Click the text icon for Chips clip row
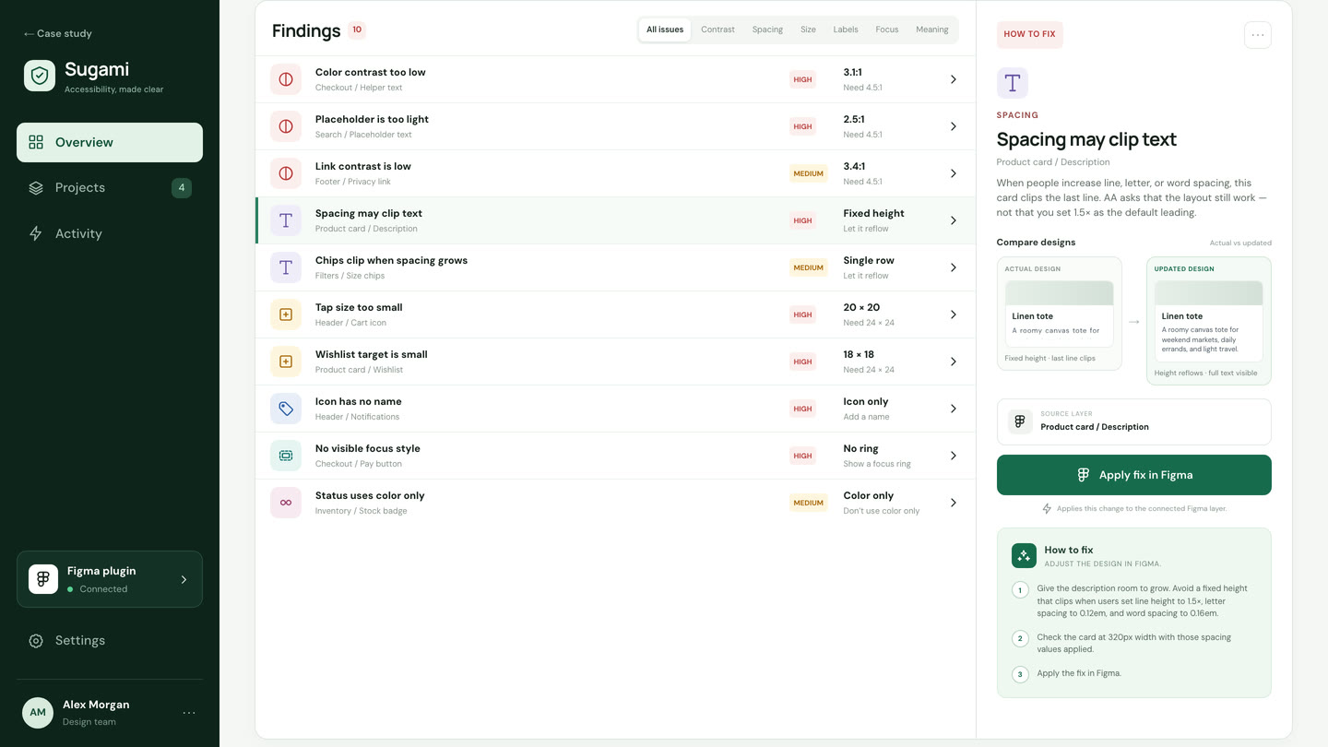Viewport: 1328px width, 747px height. [286, 267]
